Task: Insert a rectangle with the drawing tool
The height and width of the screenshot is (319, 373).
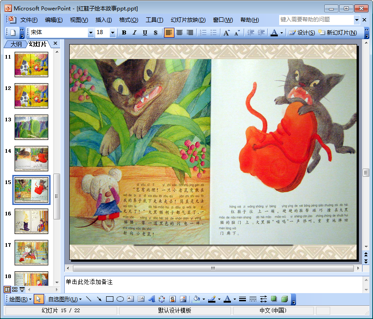Action: (x=109, y=299)
